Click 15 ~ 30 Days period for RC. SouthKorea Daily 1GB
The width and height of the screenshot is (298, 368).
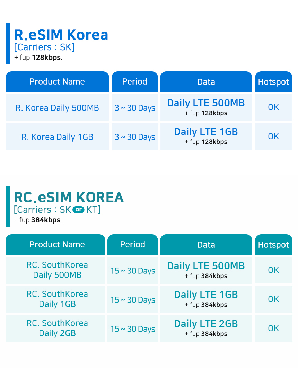[x=132, y=299]
